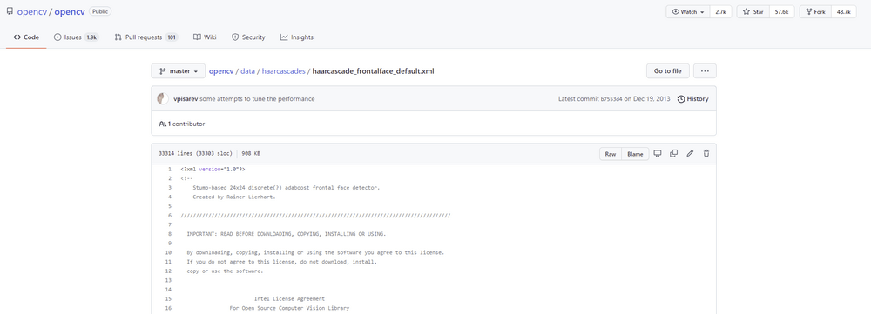871x314 pixels.
Task: Click the Code brackets icon
Action: (17, 37)
